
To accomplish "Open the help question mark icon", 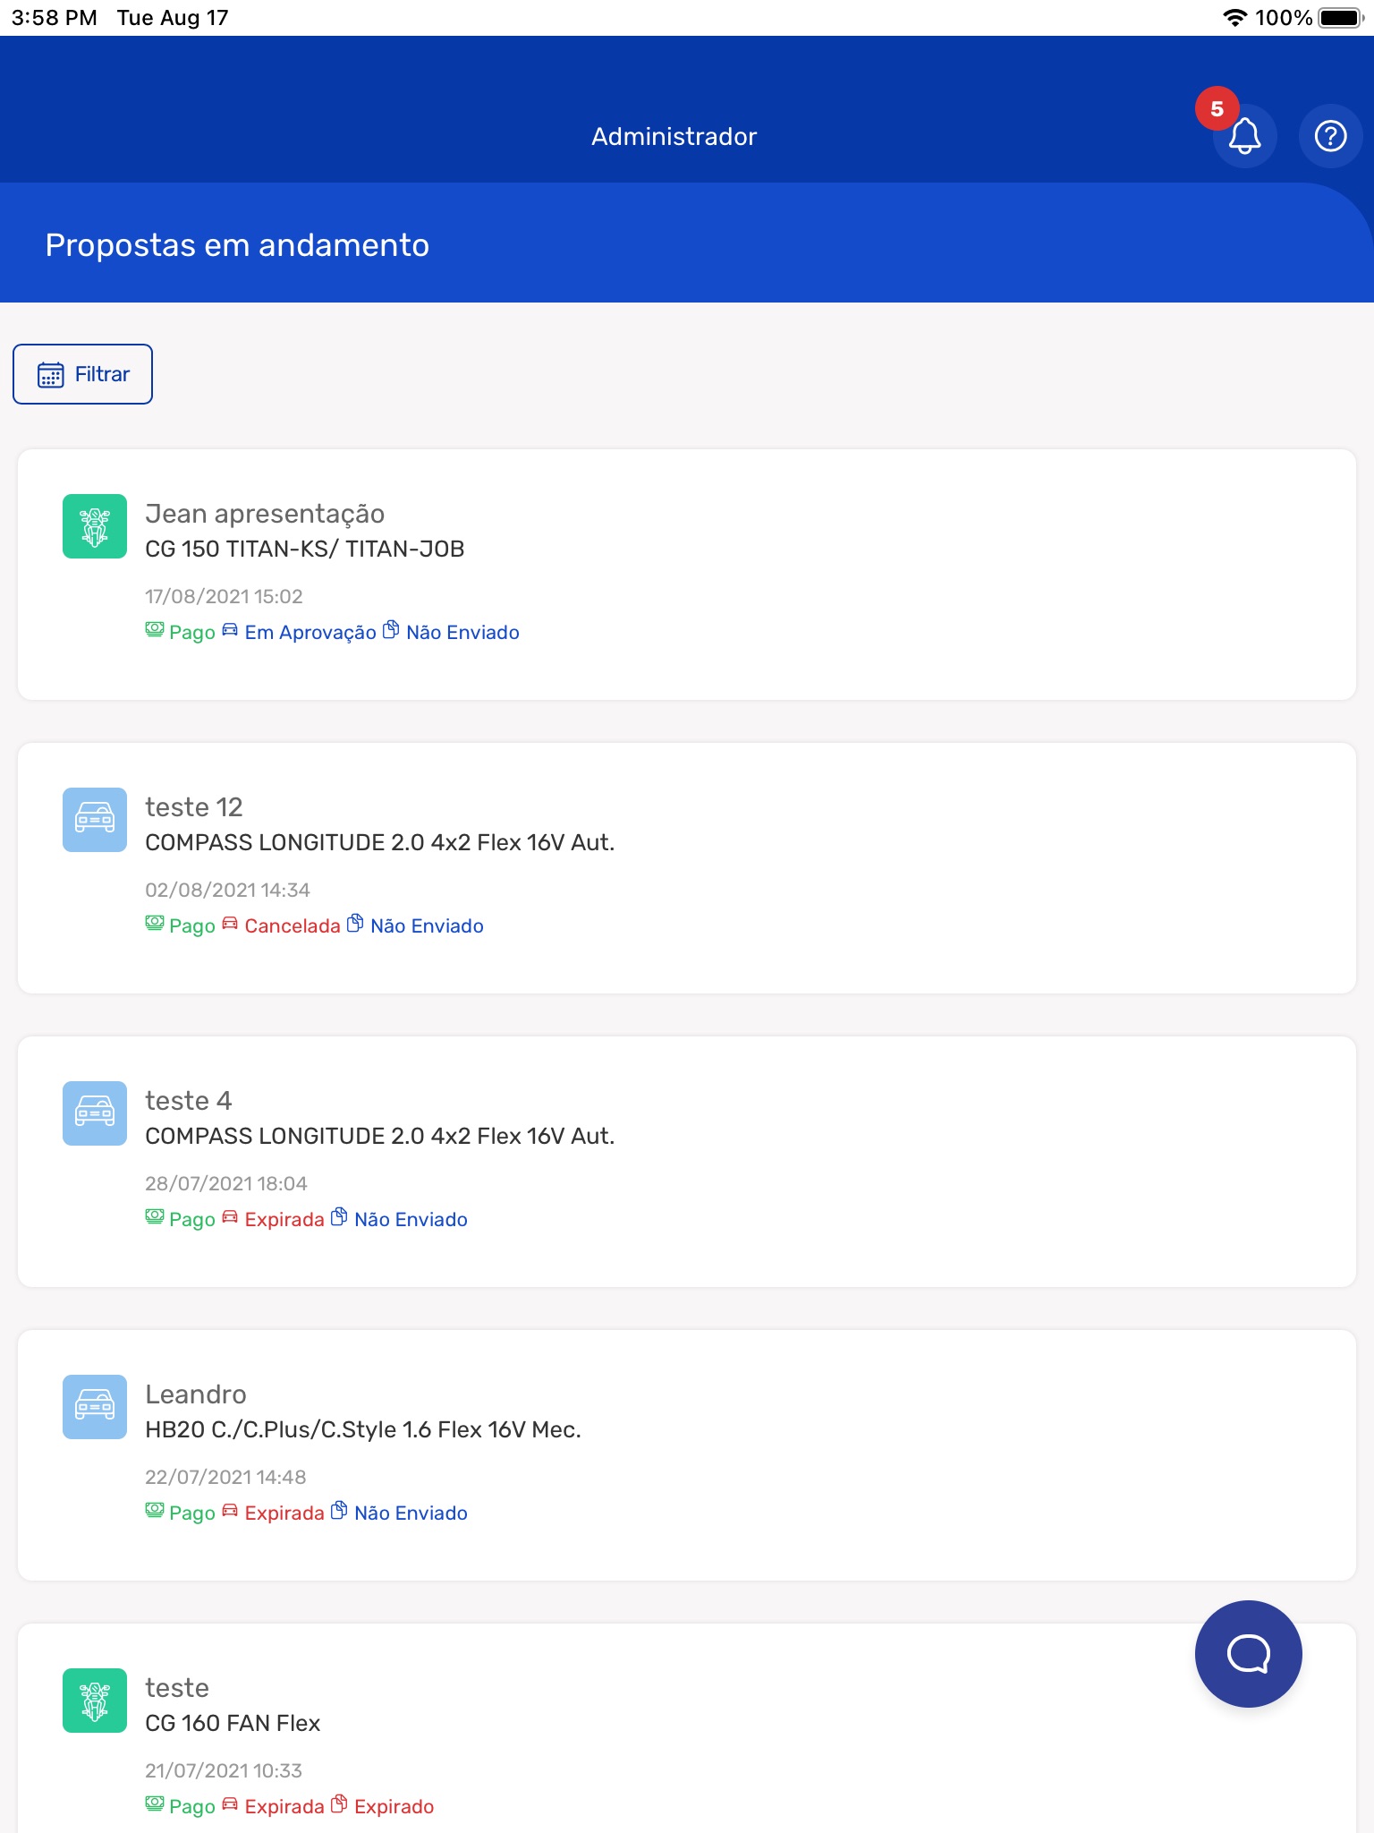I will tap(1330, 136).
